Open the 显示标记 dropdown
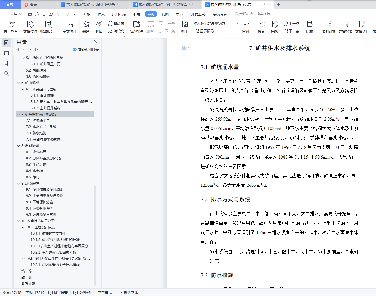 point(205,31)
